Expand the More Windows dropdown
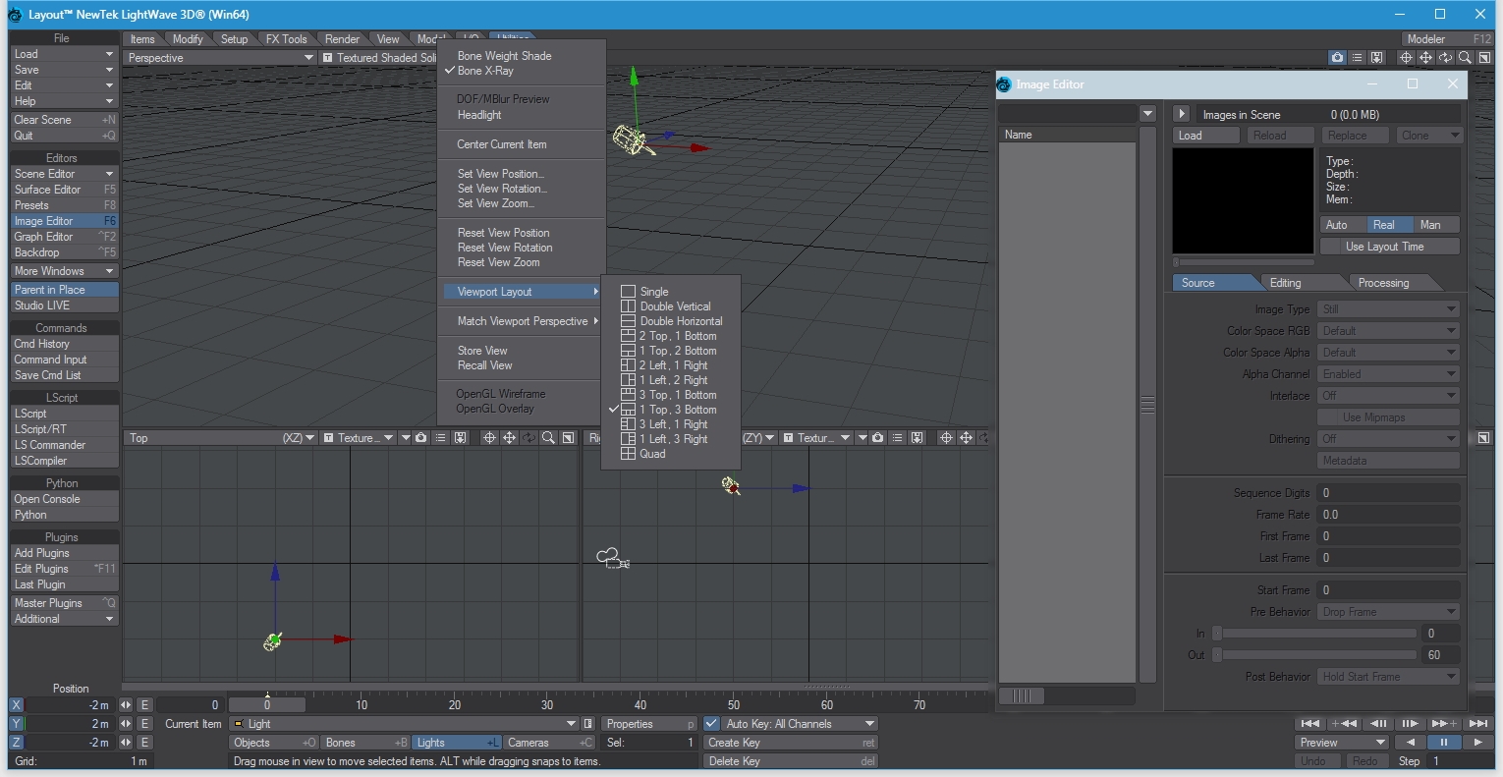 pyautogui.click(x=65, y=271)
